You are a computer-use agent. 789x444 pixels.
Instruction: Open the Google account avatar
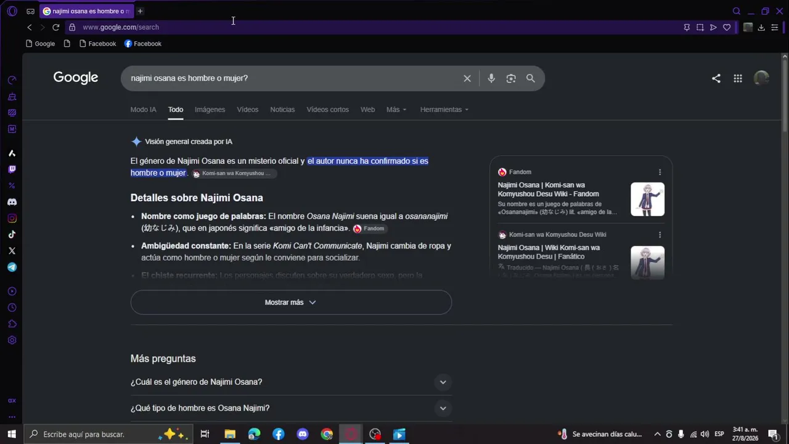[x=762, y=78]
